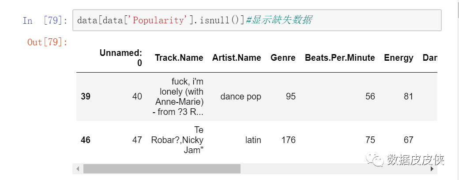The image size is (459, 180).
Task: Select the Artist.Name column header
Action: coord(237,58)
